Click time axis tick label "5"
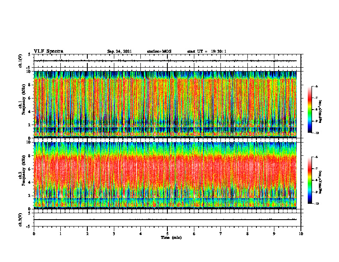This screenshot has width=339, height=262. [x=167, y=234]
